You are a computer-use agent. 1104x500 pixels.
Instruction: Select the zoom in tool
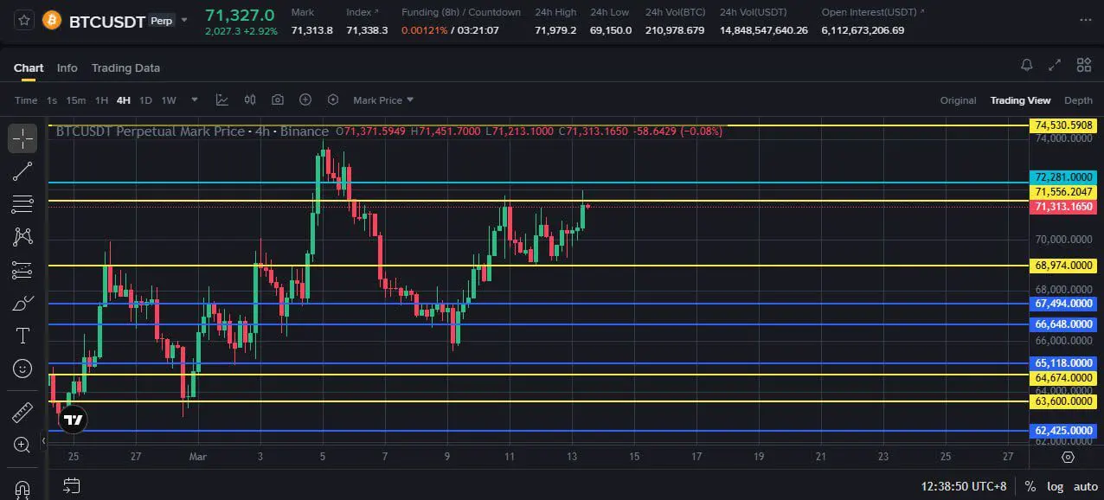(x=22, y=445)
